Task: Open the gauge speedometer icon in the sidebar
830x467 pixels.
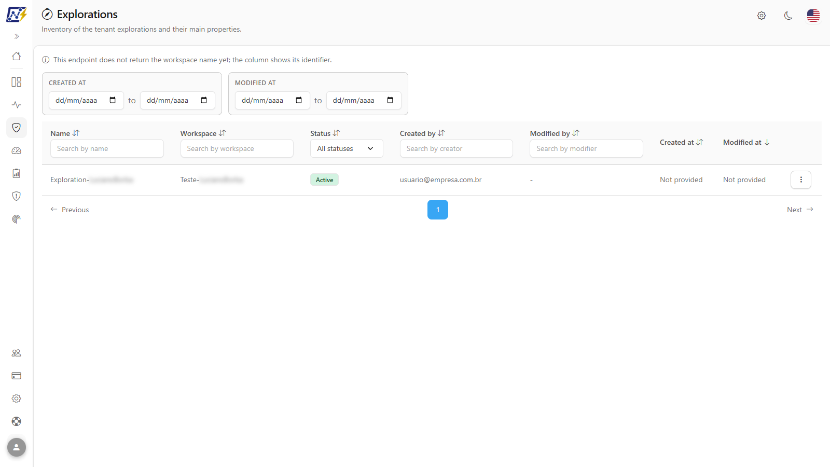Action: pos(17,150)
